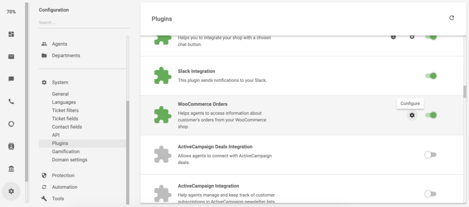Screen dimensions: 469x207
Task: Click the WooCommerce Orders puzzle icon
Action: pyautogui.click(x=163, y=115)
